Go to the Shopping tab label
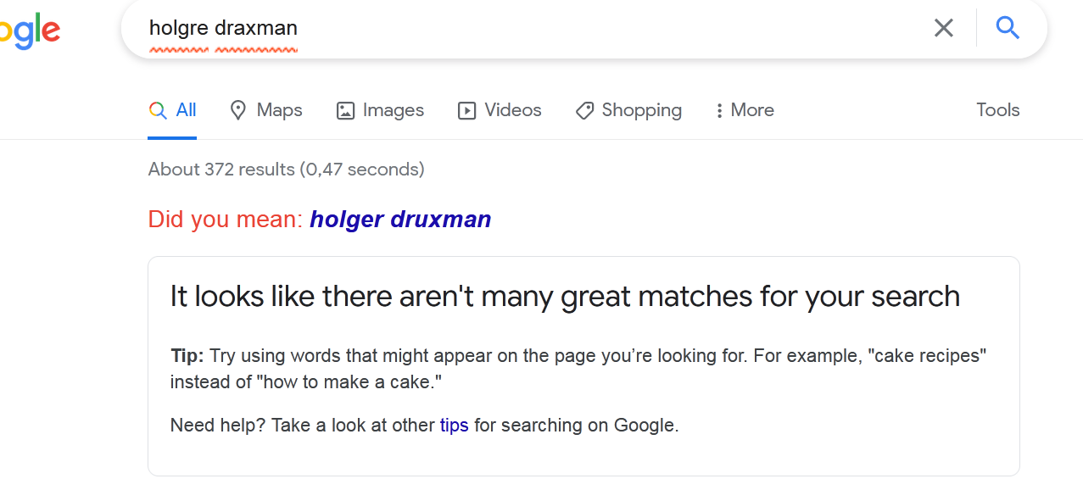The image size is (1083, 501). [641, 110]
